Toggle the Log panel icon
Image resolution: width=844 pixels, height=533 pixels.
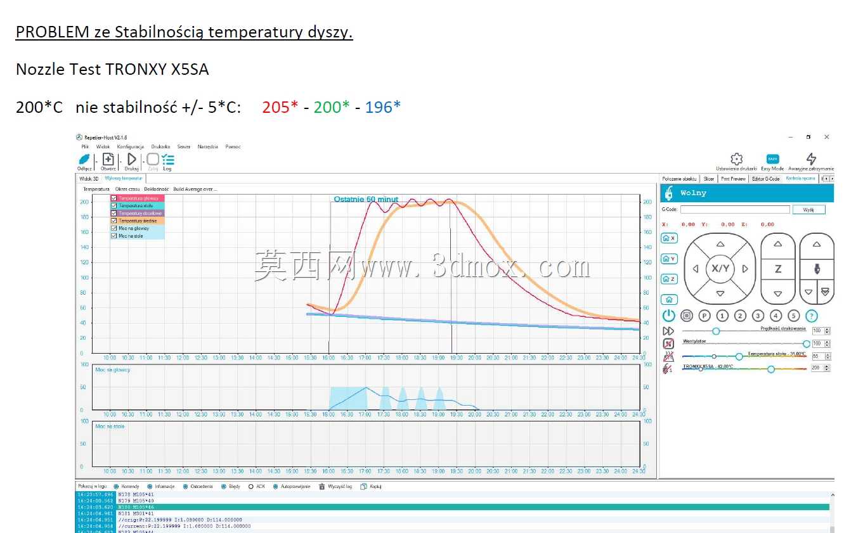point(167,160)
